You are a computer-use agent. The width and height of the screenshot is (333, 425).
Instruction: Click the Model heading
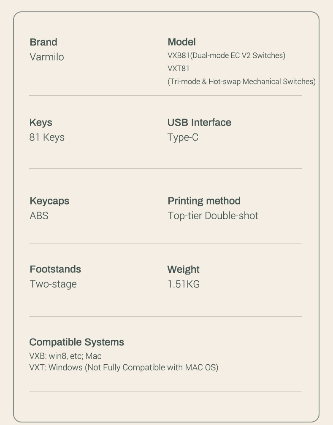click(181, 42)
